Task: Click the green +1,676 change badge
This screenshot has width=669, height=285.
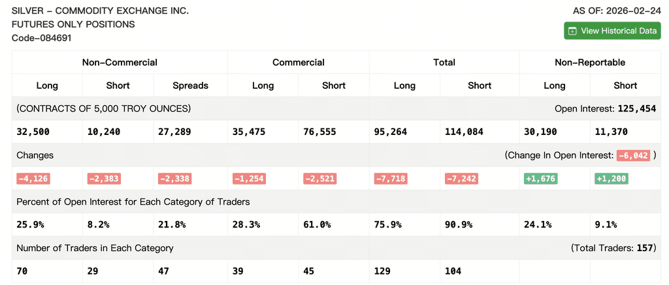Action: pyautogui.click(x=541, y=179)
